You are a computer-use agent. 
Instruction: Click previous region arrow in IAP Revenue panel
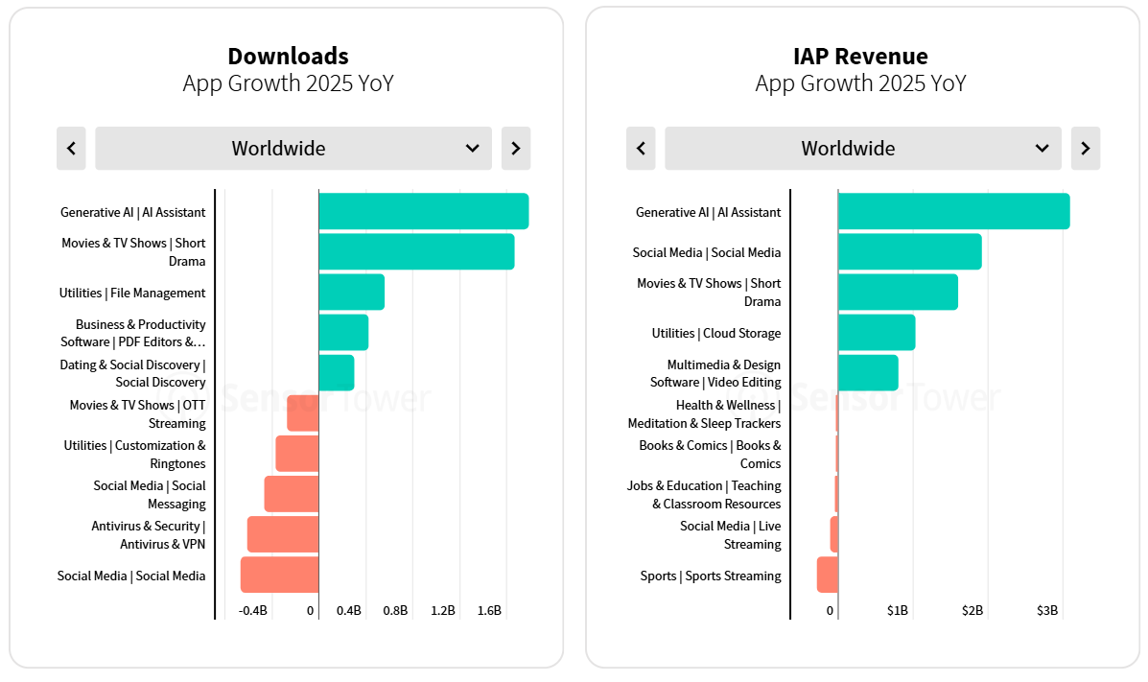click(x=641, y=149)
